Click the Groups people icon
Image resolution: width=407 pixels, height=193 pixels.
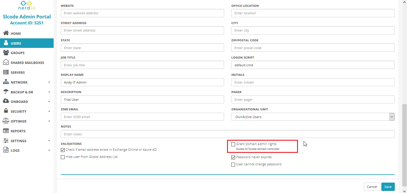point(6,53)
